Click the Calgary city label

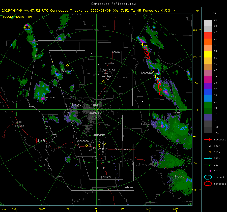pyautogui.click(x=98, y=148)
